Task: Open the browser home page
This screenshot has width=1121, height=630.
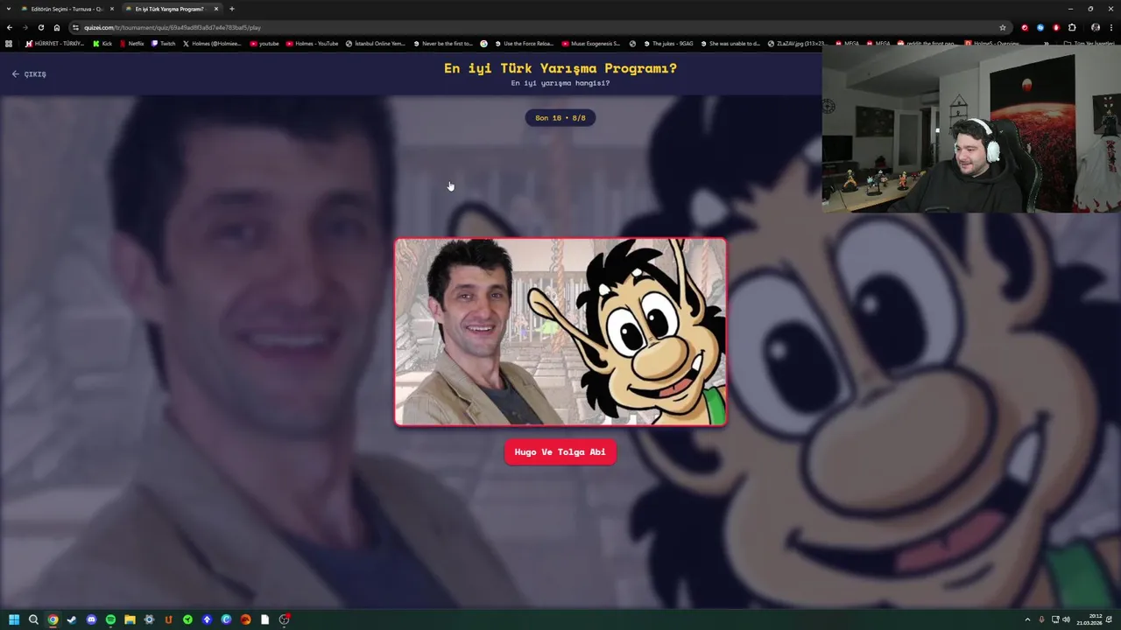Action: (x=57, y=27)
